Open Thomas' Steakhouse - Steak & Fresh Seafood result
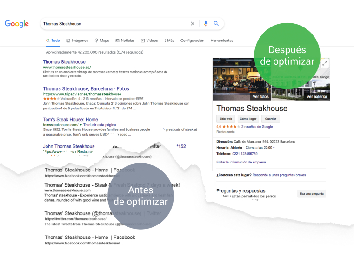 (112, 185)
